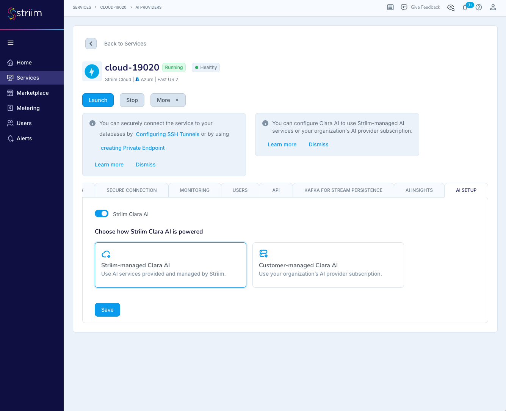The width and height of the screenshot is (506, 411).
Task: Click Learn more in SSH tunnels notice
Action: point(109,165)
